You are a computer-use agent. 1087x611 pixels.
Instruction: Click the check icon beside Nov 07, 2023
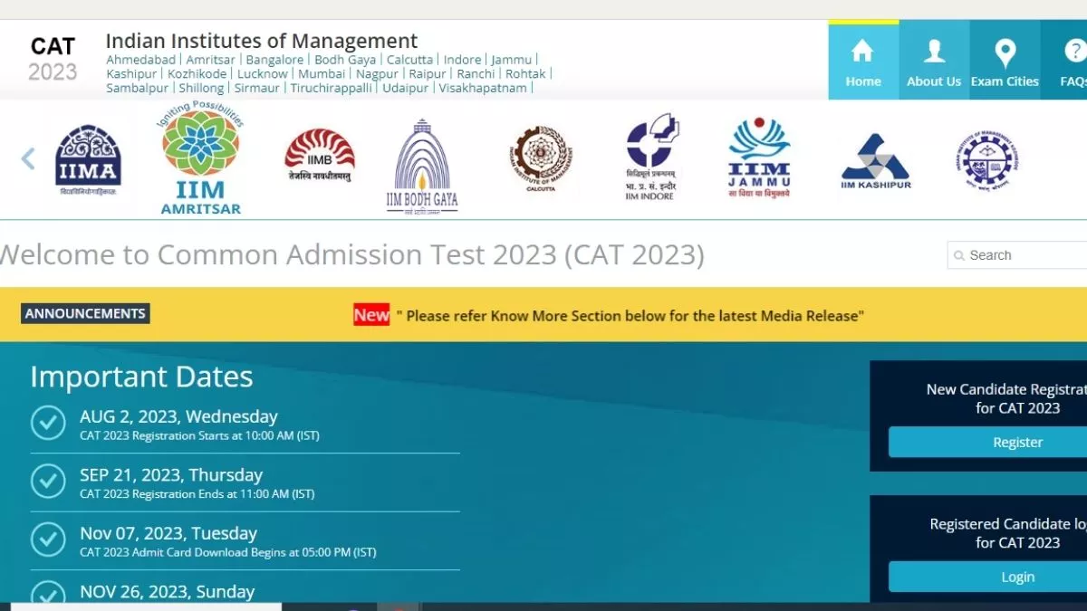click(48, 539)
